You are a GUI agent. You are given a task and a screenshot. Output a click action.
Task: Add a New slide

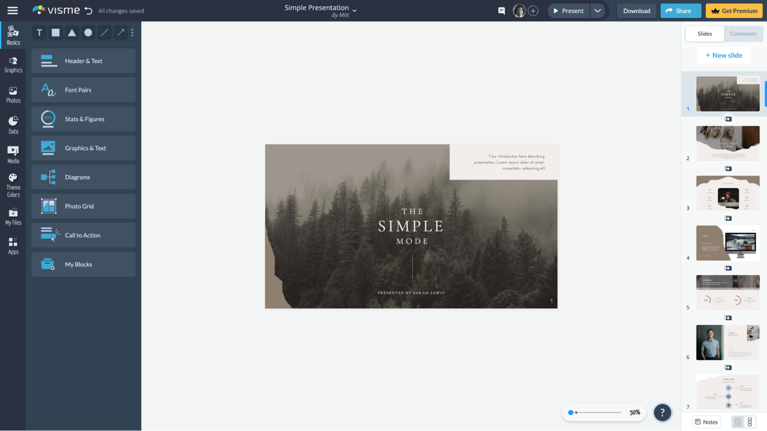click(724, 55)
